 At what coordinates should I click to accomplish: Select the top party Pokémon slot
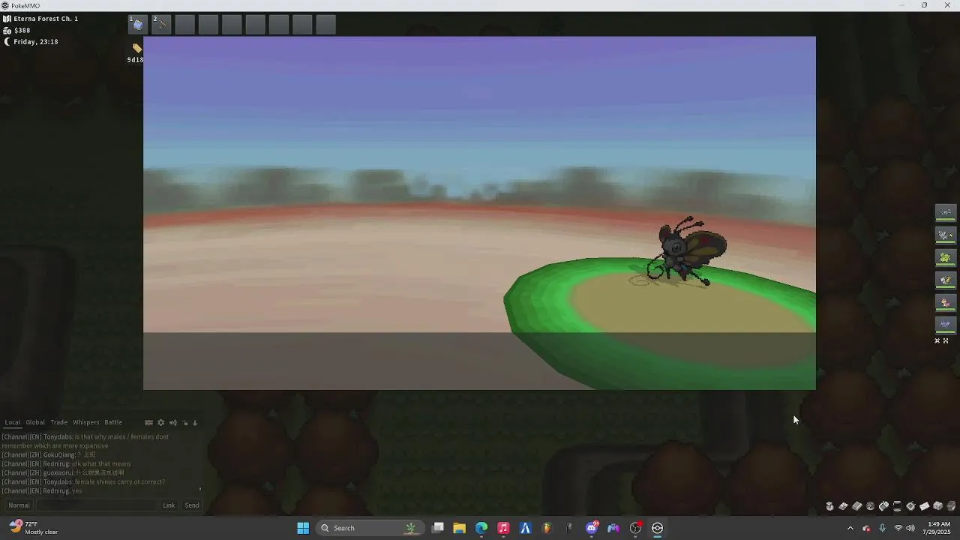(946, 212)
